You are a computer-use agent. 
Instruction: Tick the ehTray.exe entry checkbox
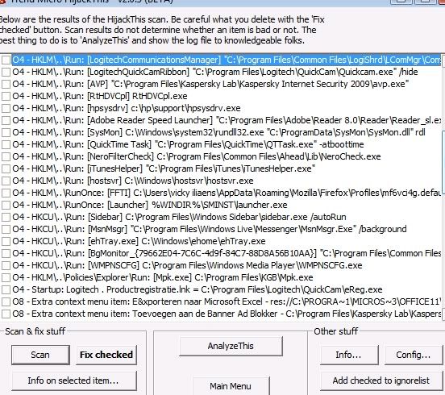[6, 241]
